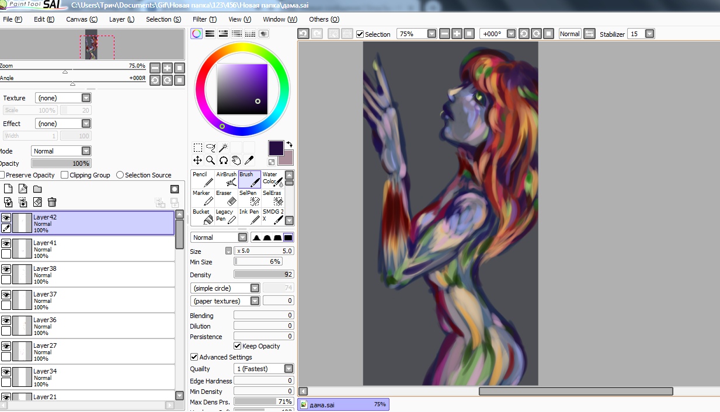Image resolution: width=720 pixels, height=412 pixels.
Task: Enable Preserve Opacity checkbox
Action: tap(1, 175)
